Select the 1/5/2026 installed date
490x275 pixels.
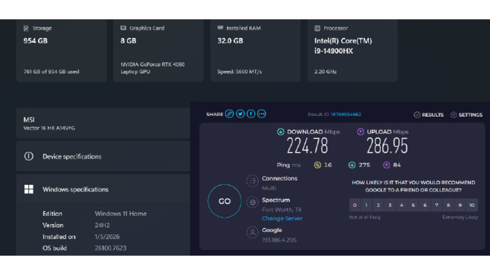click(107, 237)
